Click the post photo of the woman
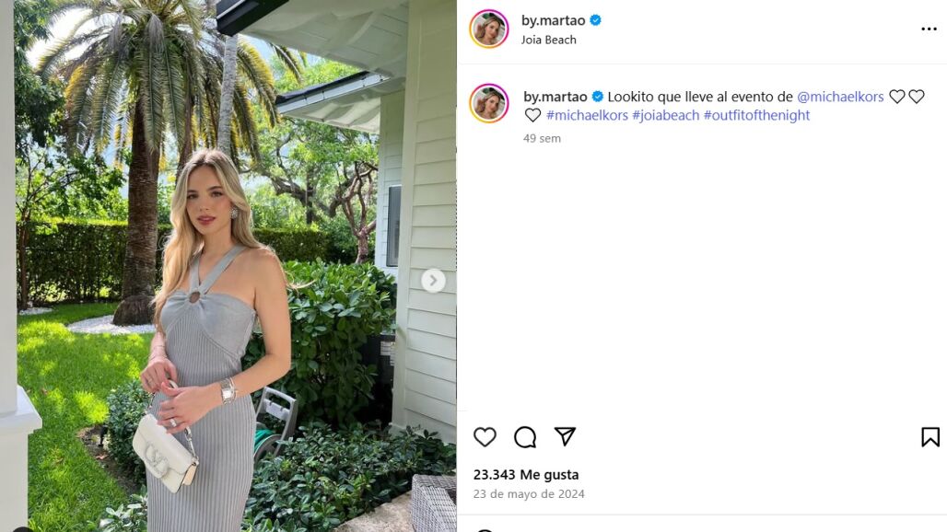Screen dimensions: 947x532 click(228, 266)
